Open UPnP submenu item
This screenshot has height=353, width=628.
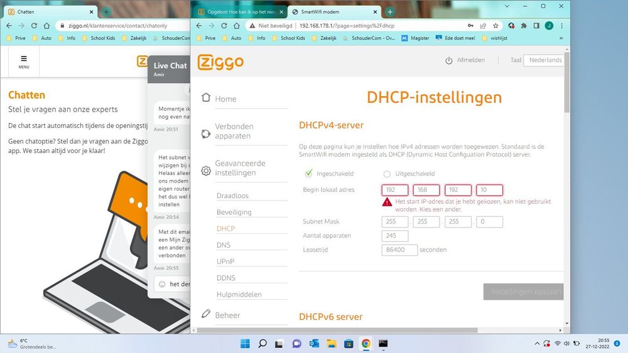pyautogui.click(x=225, y=261)
